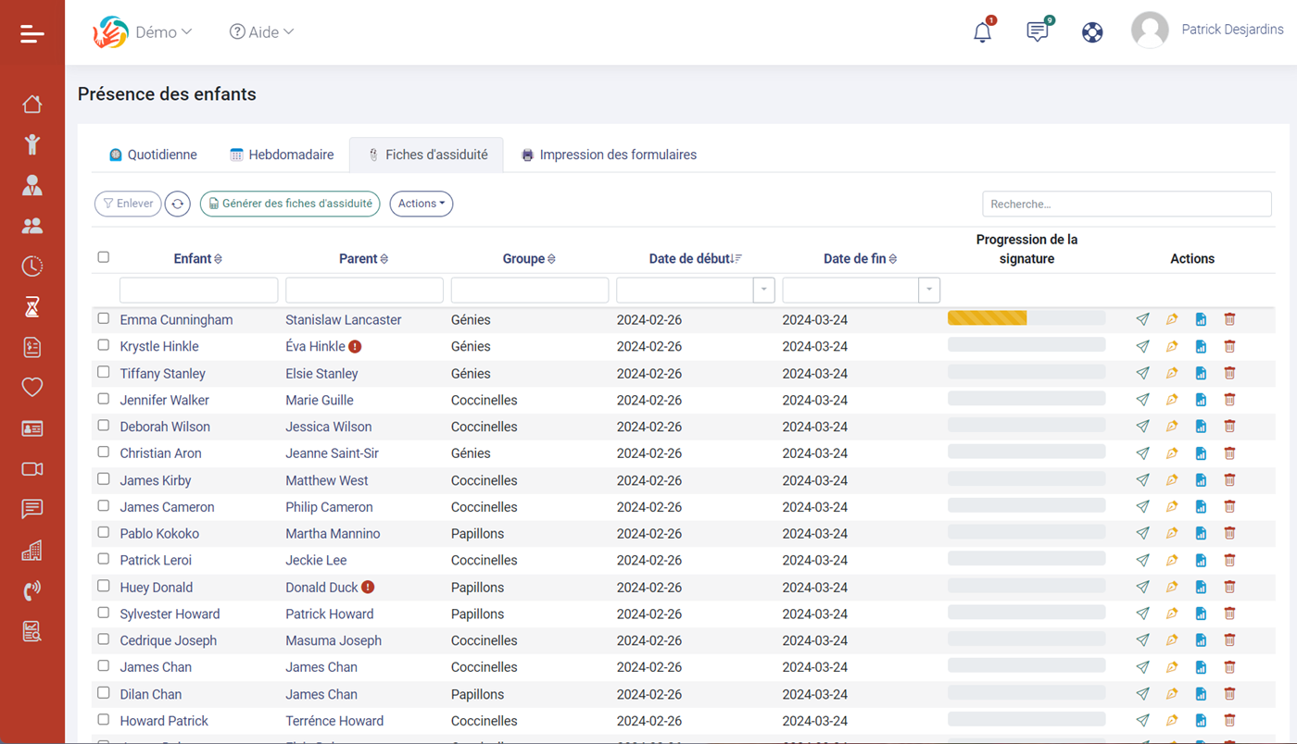Click Krystle Hinkle's signature progress bar
The height and width of the screenshot is (744, 1297).
[1026, 345]
